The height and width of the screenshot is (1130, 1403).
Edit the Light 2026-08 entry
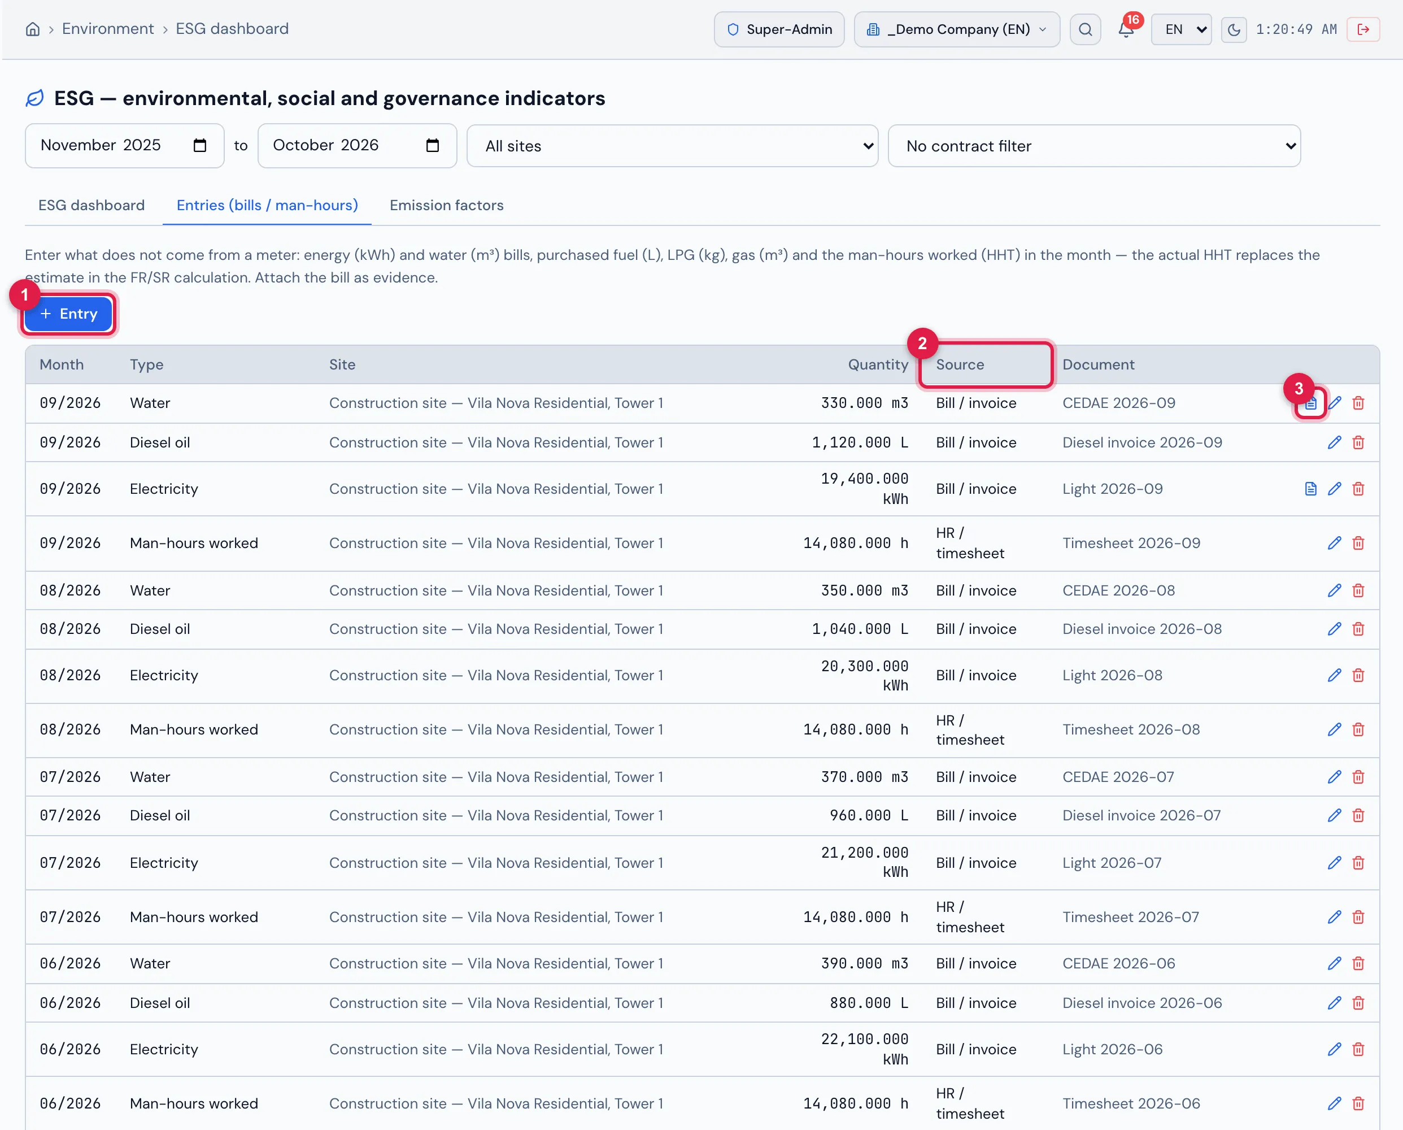(x=1334, y=675)
